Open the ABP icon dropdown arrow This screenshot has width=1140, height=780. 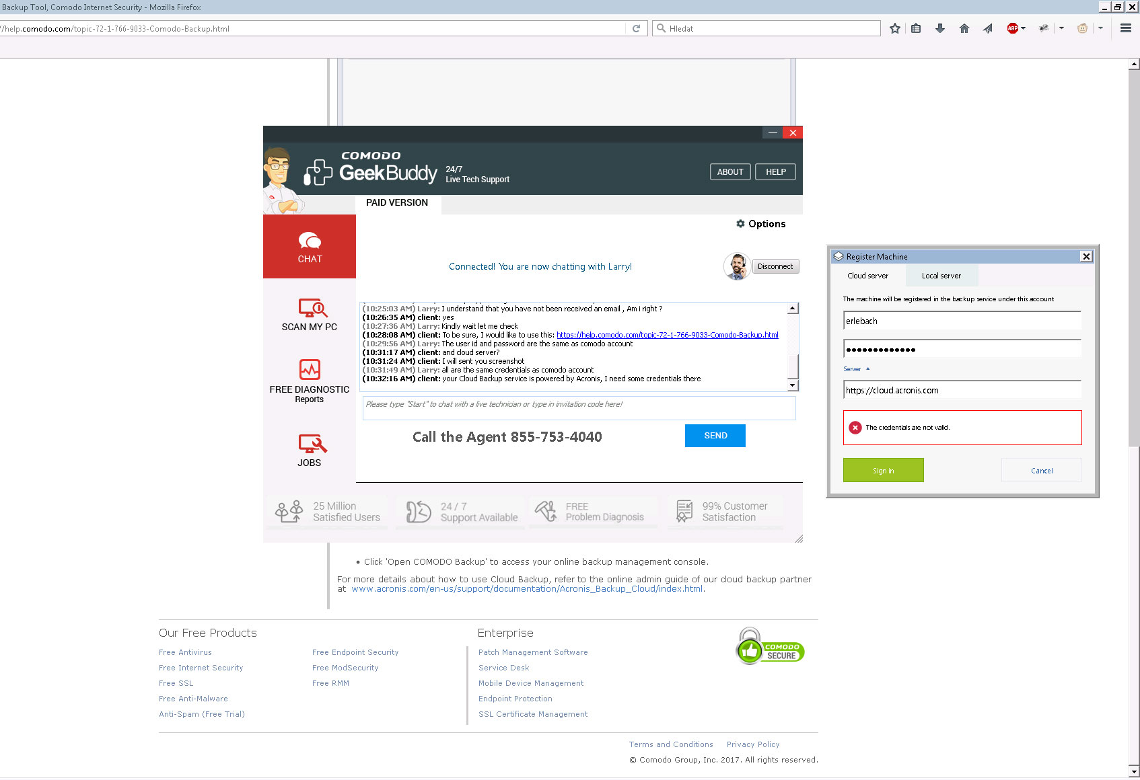click(1024, 28)
